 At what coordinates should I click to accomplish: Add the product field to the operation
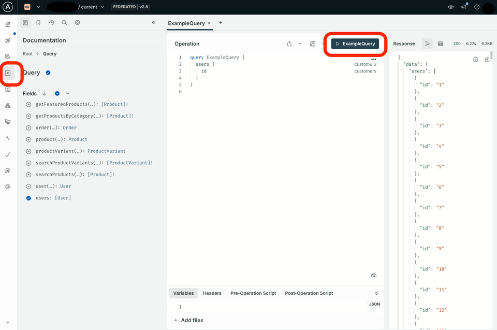[x=28, y=139]
